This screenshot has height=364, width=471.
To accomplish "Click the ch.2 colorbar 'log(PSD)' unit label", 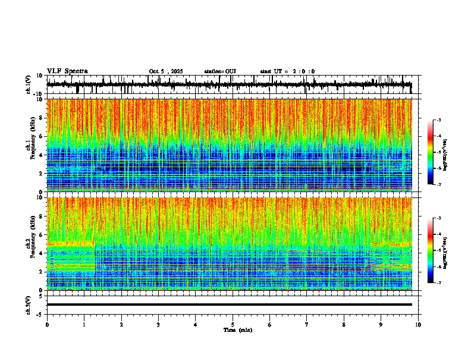I will 445,253.
